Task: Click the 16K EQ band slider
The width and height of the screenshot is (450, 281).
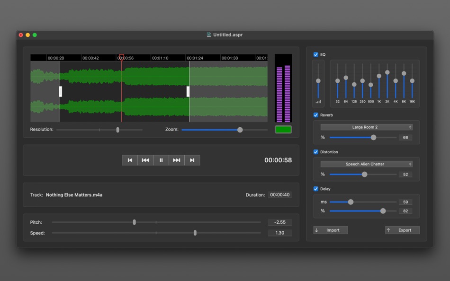Action: pyautogui.click(x=412, y=81)
